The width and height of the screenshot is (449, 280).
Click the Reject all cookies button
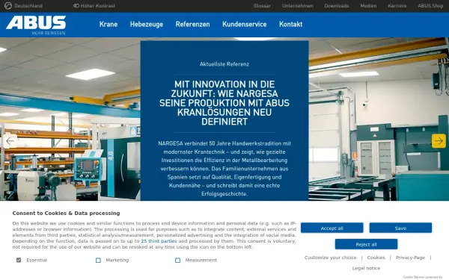click(x=366, y=244)
